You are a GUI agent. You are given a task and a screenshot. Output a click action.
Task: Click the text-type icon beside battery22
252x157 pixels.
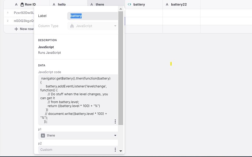[167, 4]
